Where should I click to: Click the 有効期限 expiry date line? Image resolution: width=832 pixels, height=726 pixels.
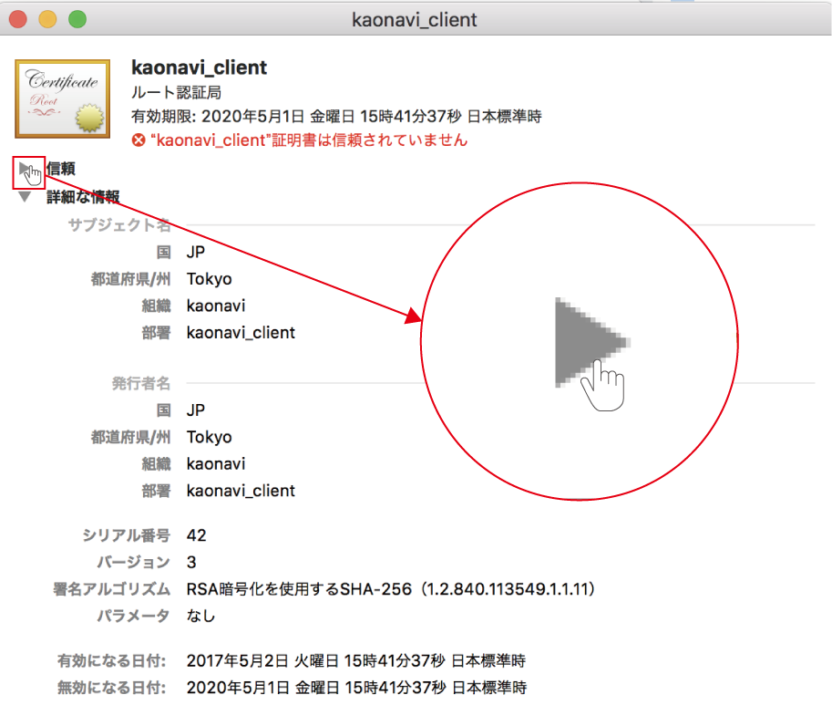pos(336,117)
